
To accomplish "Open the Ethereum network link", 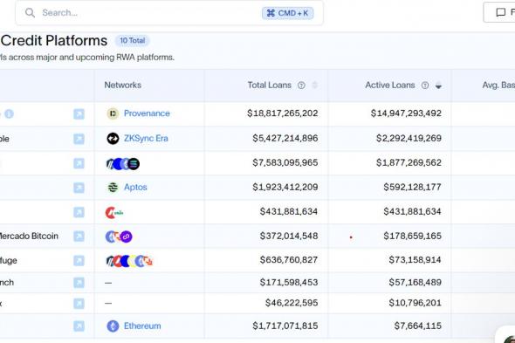I will pos(142,326).
